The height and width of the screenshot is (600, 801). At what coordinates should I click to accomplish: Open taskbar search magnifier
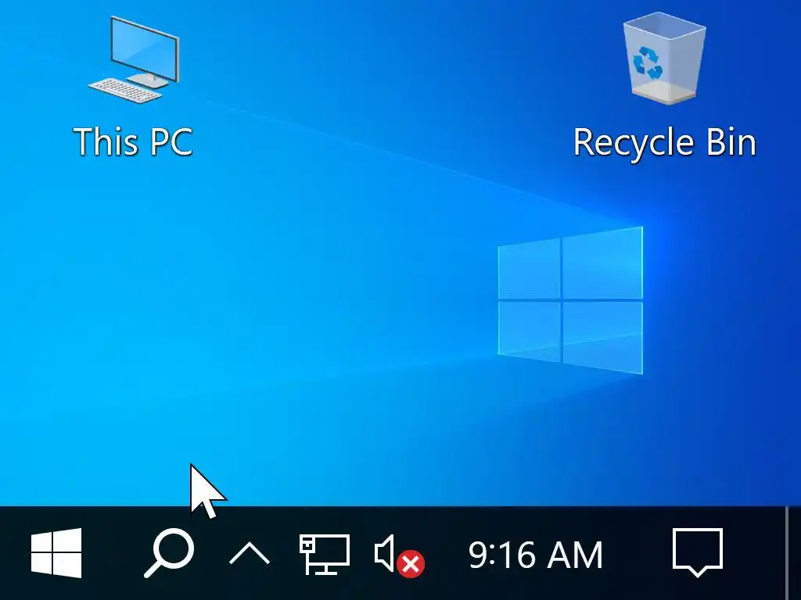169,554
